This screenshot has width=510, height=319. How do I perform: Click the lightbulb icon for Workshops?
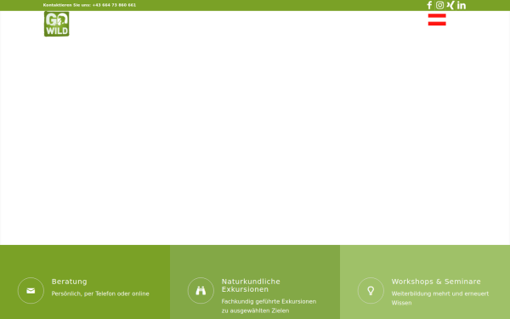(x=371, y=290)
